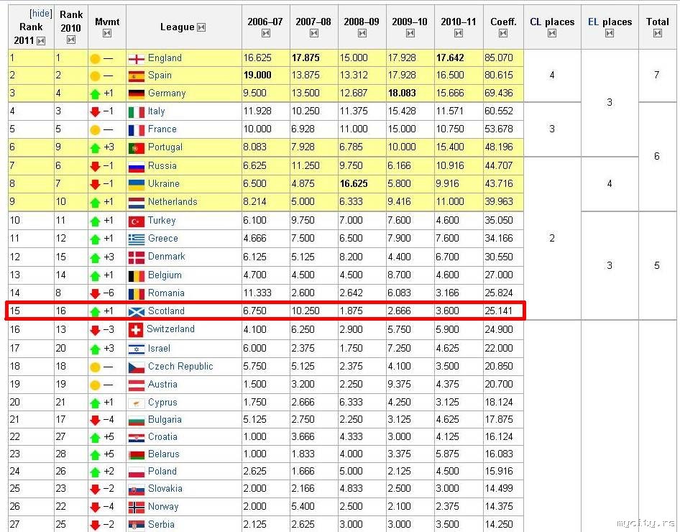Open the Ukraine league link
Viewport: 680px width, 532px height.
click(163, 184)
